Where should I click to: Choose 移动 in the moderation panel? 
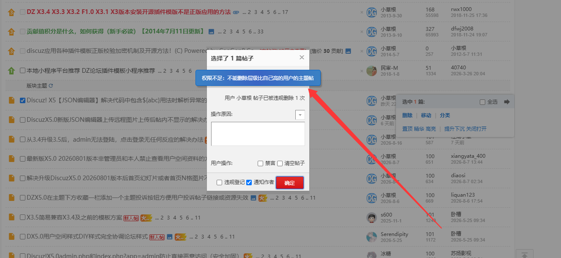pos(426,115)
